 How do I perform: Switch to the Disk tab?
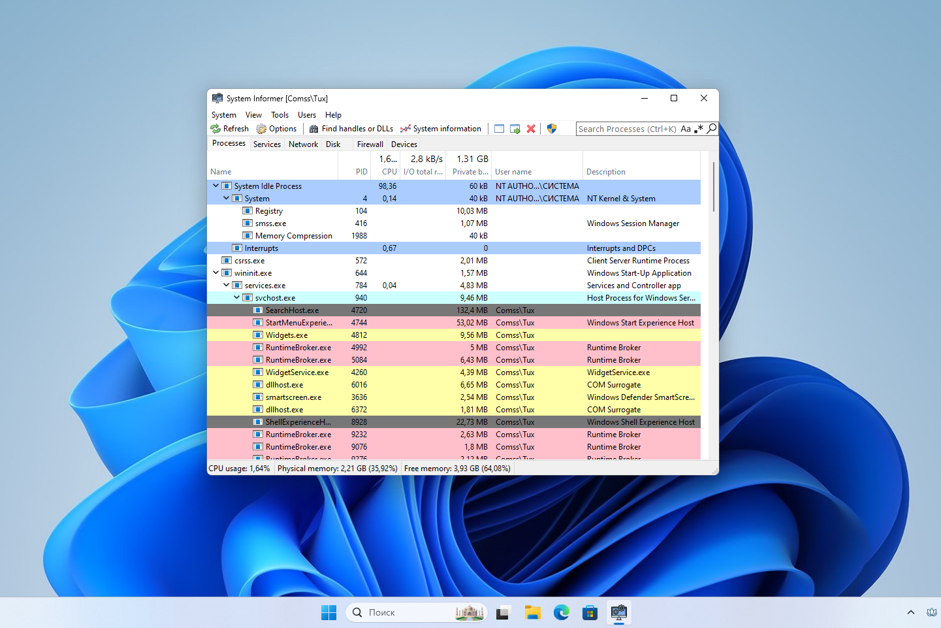(x=333, y=144)
